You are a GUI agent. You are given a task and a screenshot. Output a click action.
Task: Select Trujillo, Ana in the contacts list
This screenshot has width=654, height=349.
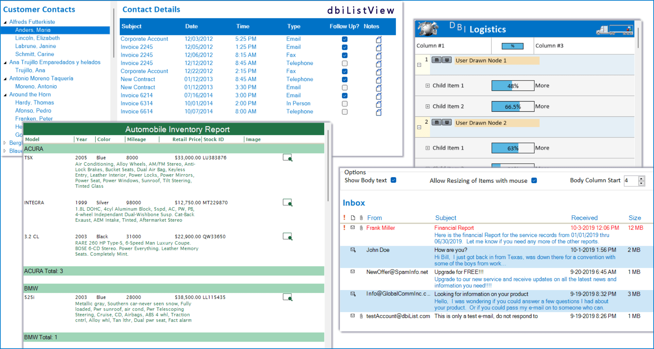click(x=30, y=70)
